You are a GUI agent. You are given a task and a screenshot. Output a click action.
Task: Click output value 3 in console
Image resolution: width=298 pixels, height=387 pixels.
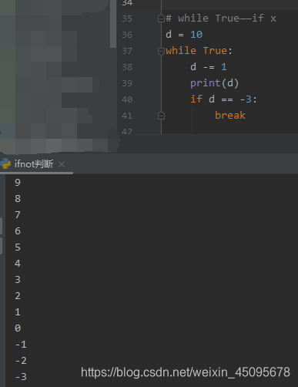coord(18,280)
